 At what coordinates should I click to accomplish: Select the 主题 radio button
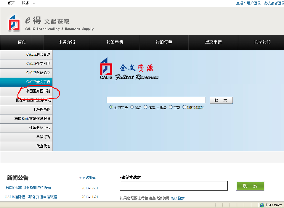(x=171, y=107)
